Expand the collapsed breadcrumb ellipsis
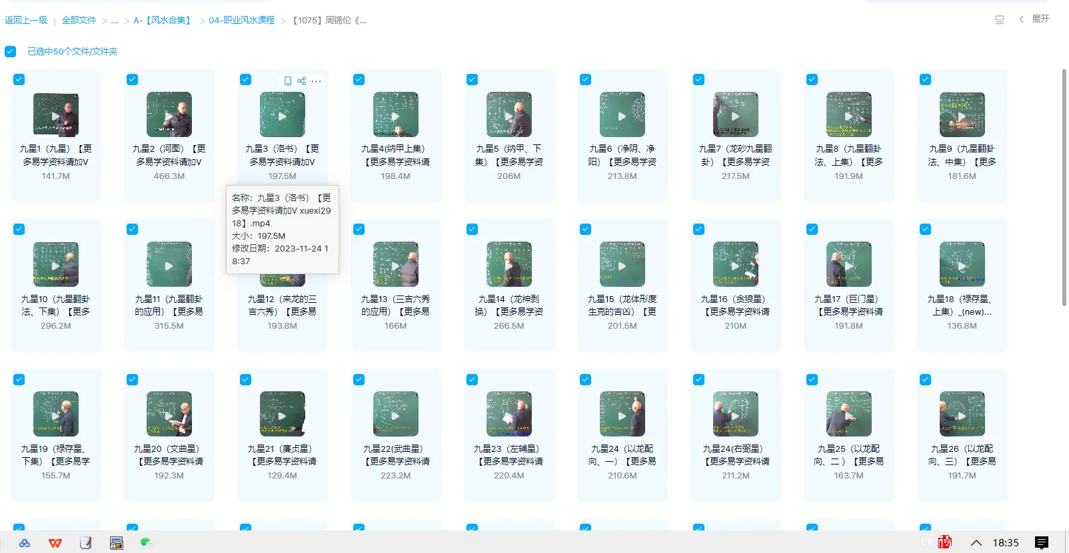The image size is (1069, 553). pyautogui.click(x=115, y=21)
